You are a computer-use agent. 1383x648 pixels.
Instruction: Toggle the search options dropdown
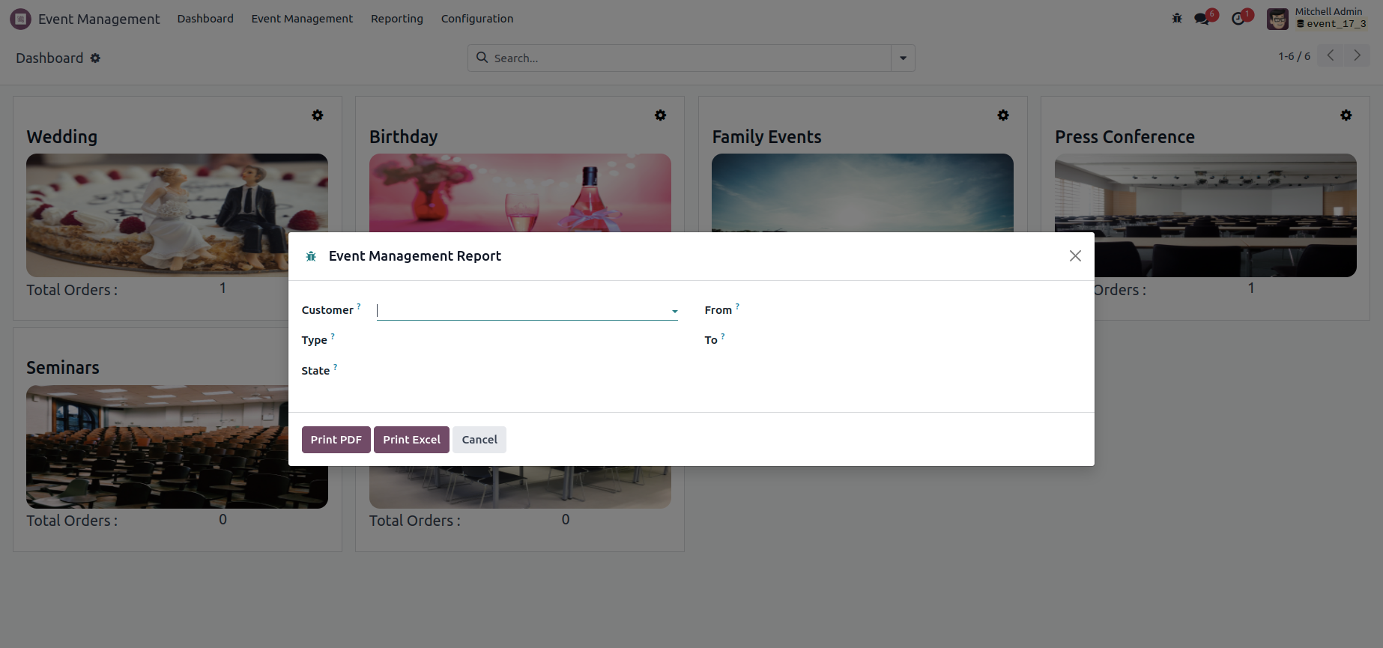903,58
